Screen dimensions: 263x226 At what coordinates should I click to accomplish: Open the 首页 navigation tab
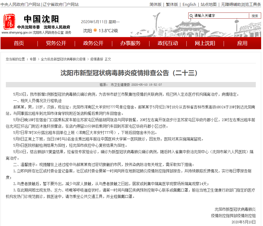[x=19, y=43]
